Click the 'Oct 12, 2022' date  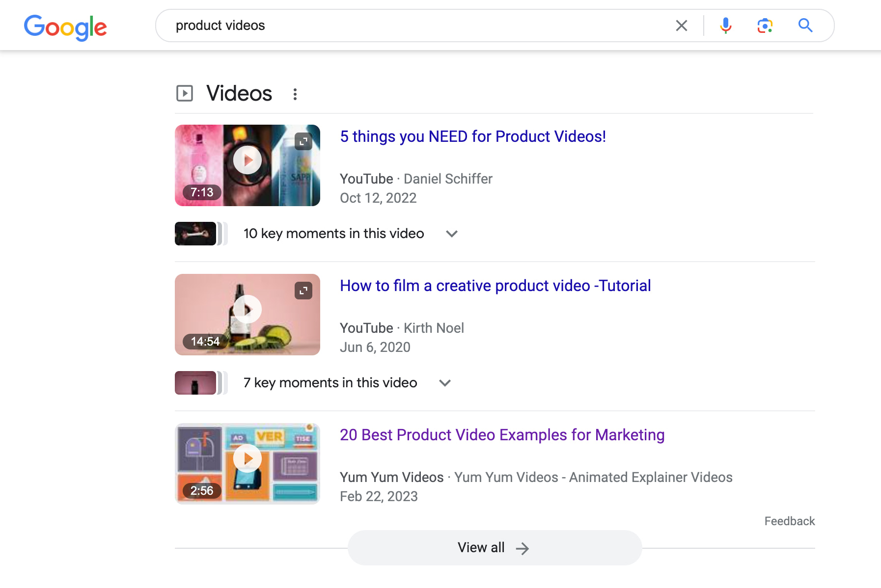[x=378, y=198]
